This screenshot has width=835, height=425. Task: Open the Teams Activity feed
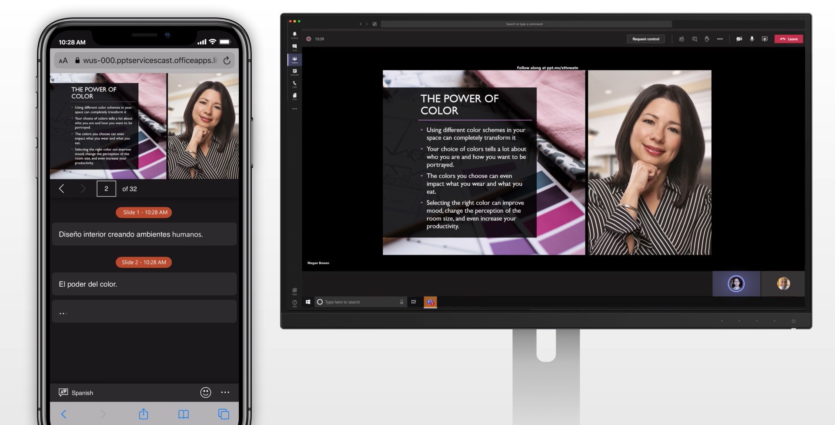(295, 34)
